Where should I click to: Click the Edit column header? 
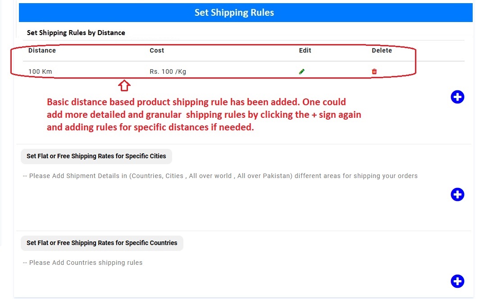pyautogui.click(x=305, y=50)
